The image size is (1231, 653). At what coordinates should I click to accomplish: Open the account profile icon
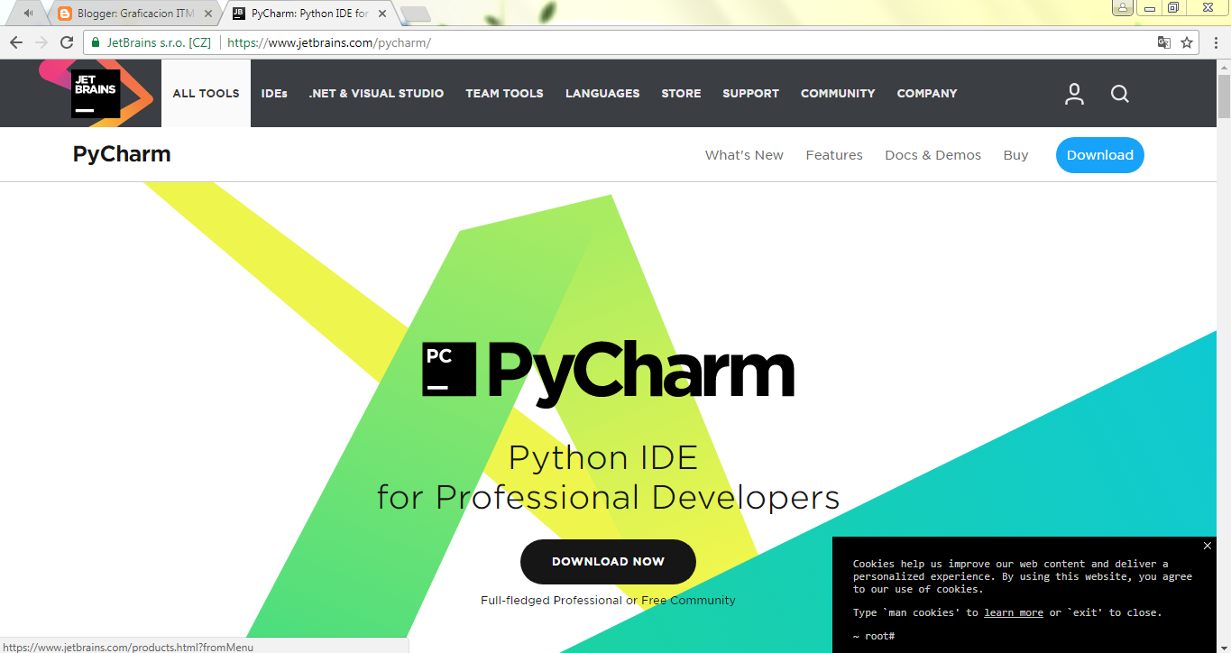click(x=1074, y=94)
